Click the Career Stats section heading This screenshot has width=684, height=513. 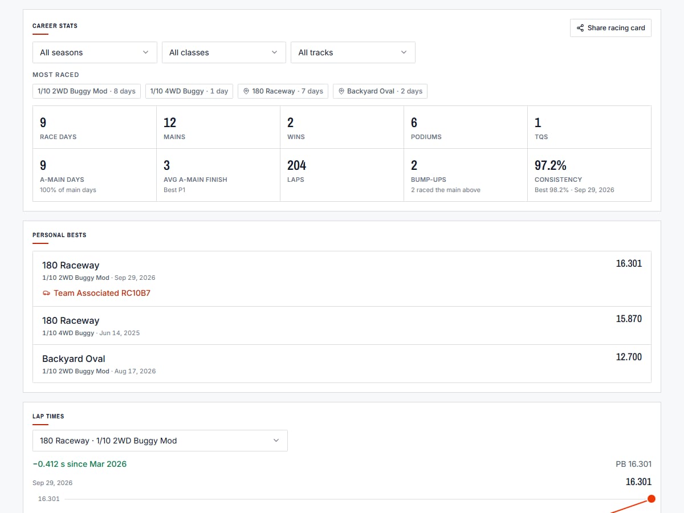(55, 26)
